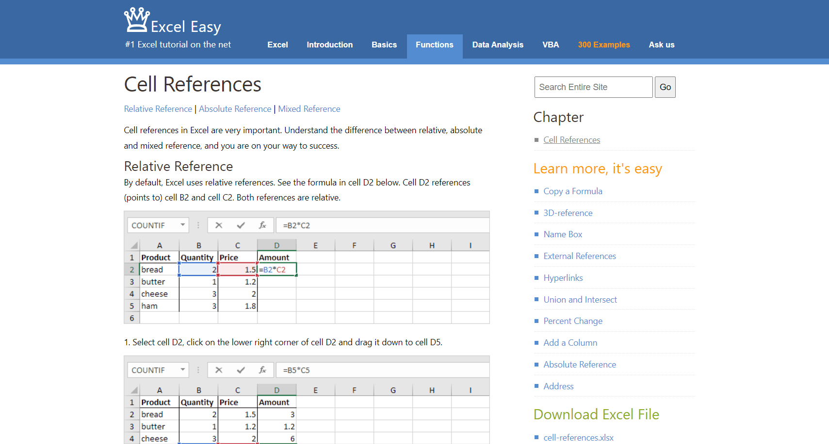Download the cell-references.xlsx file

[x=578, y=438]
